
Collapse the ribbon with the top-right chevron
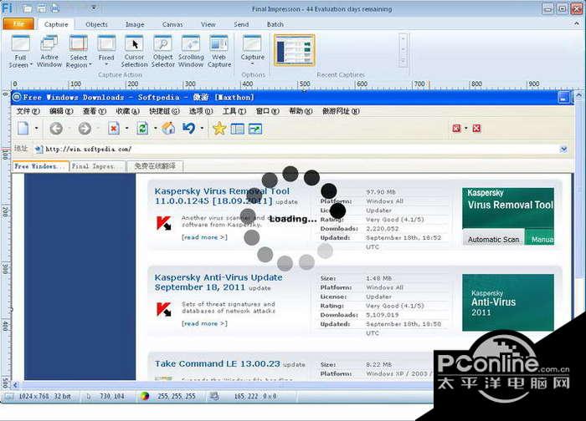click(576, 23)
